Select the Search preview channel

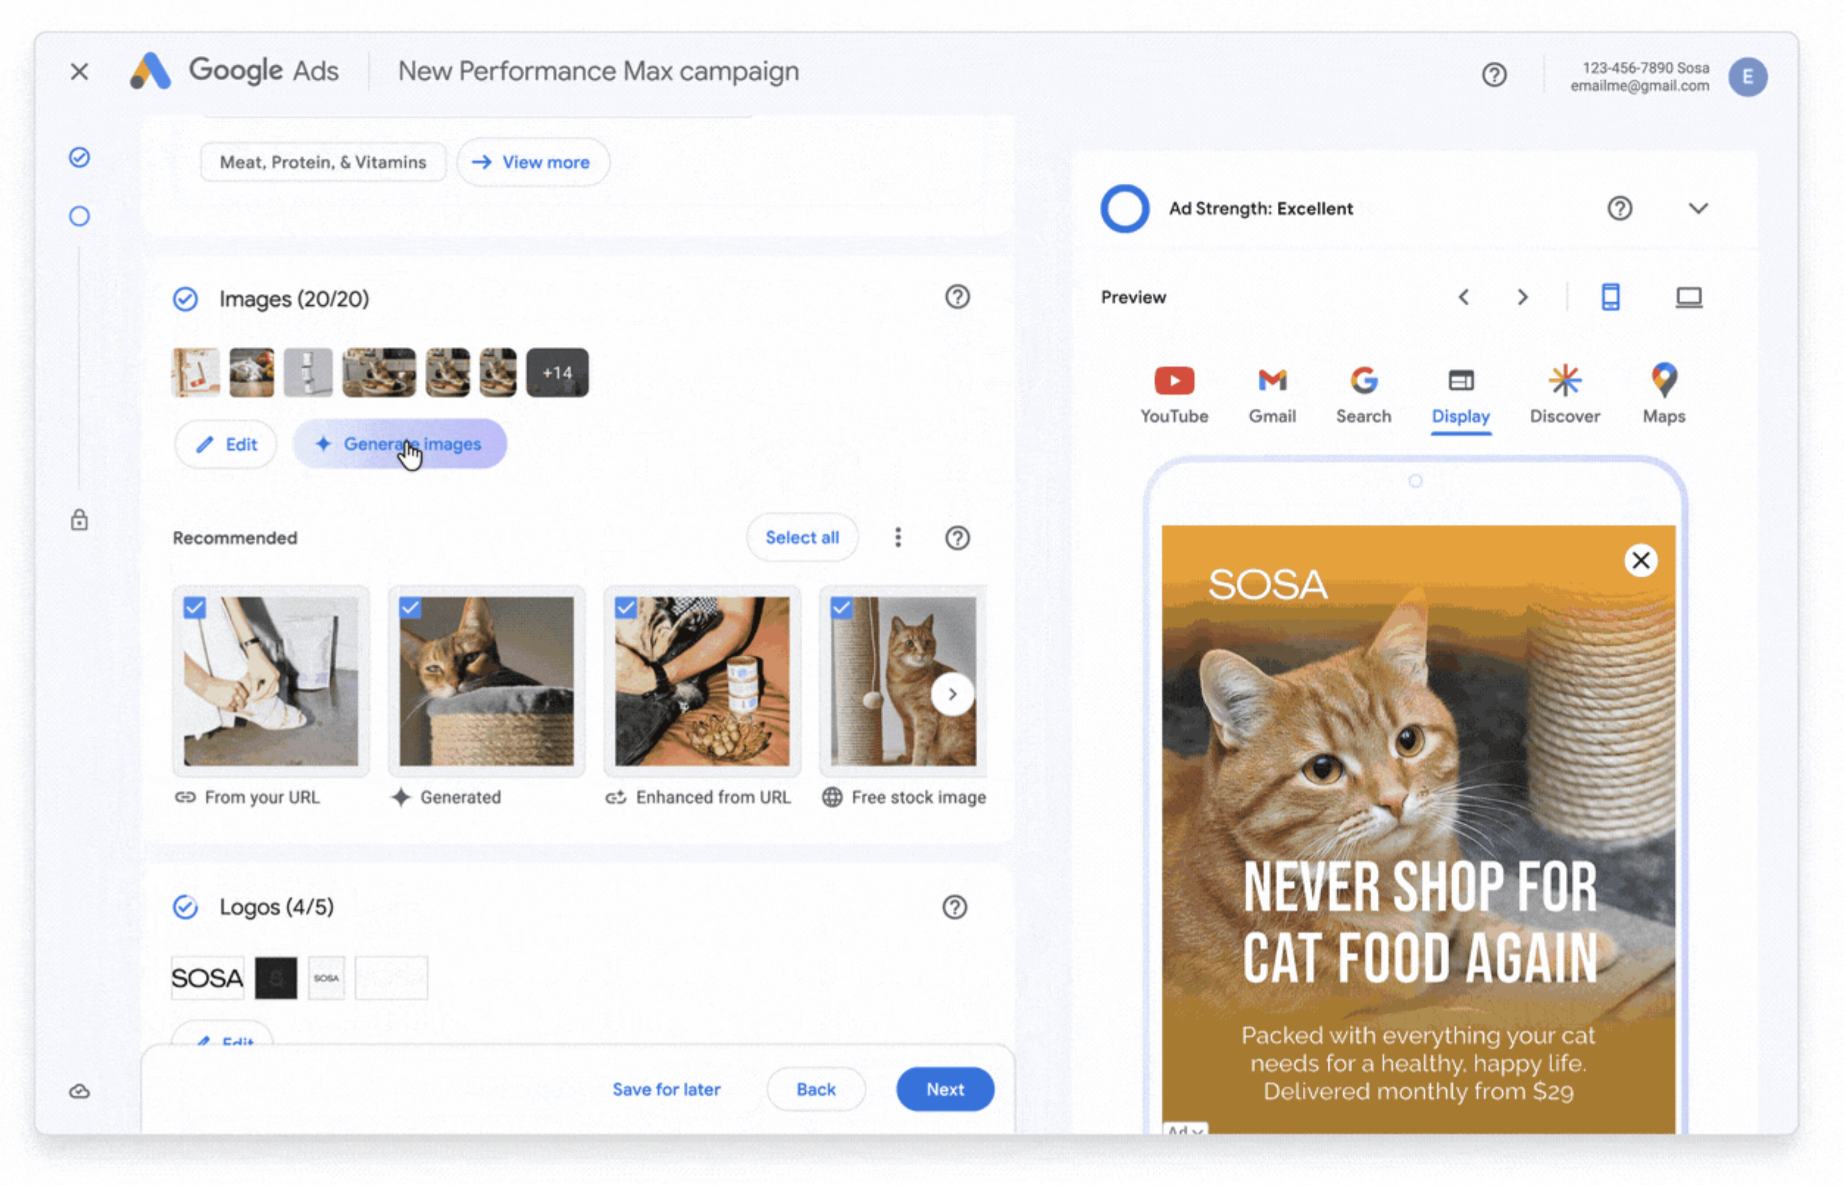coord(1363,395)
